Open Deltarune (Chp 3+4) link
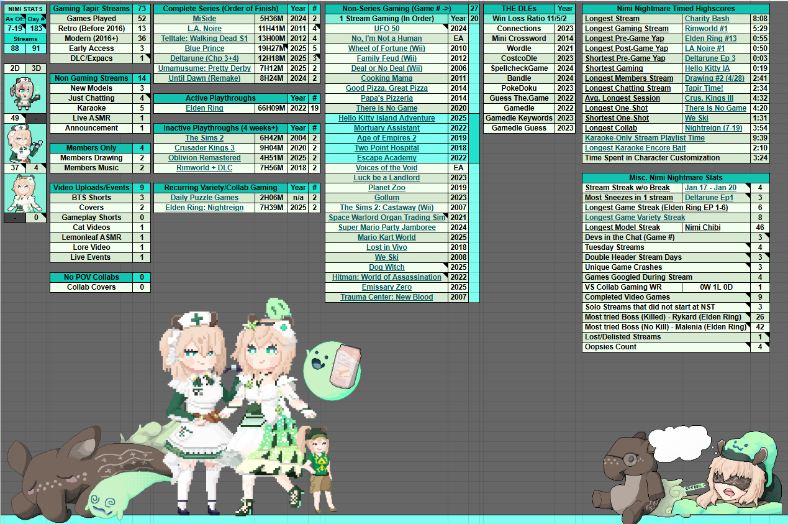The image size is (788, 524). [204, 58]
